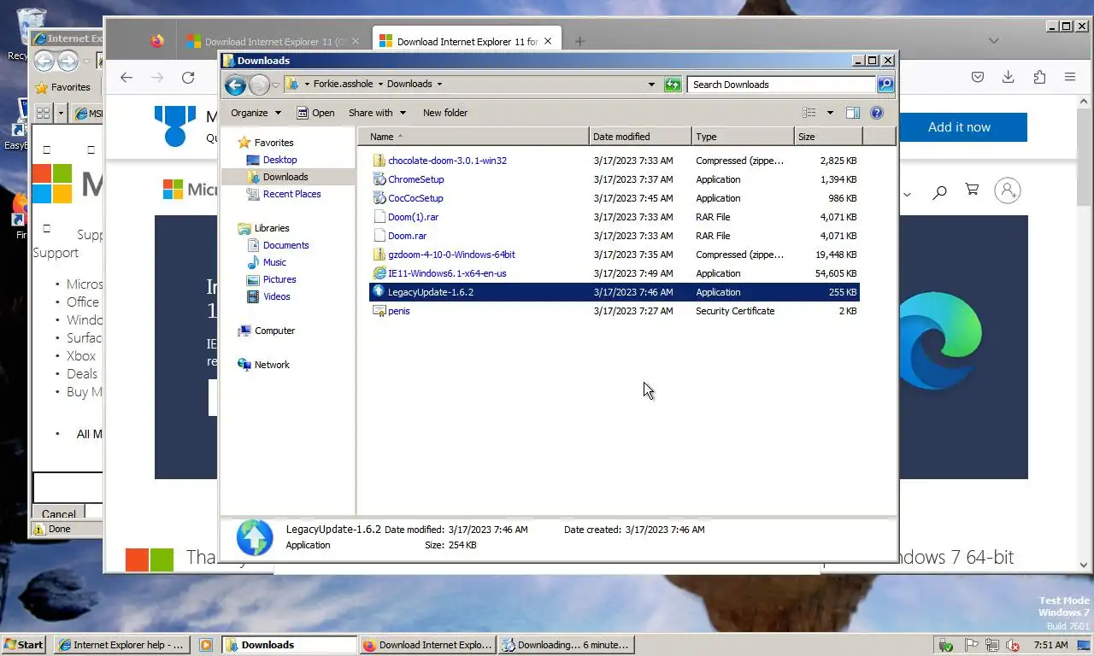Open Microsoft shopping cart icon
The image size is (1094, 656).
pyautogui.click(x=972, y=190)
